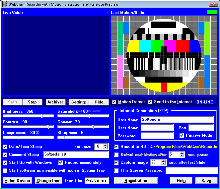Close the WebCam Recorder window
Screen dimensions: 220x189
(x=214, y=4)
